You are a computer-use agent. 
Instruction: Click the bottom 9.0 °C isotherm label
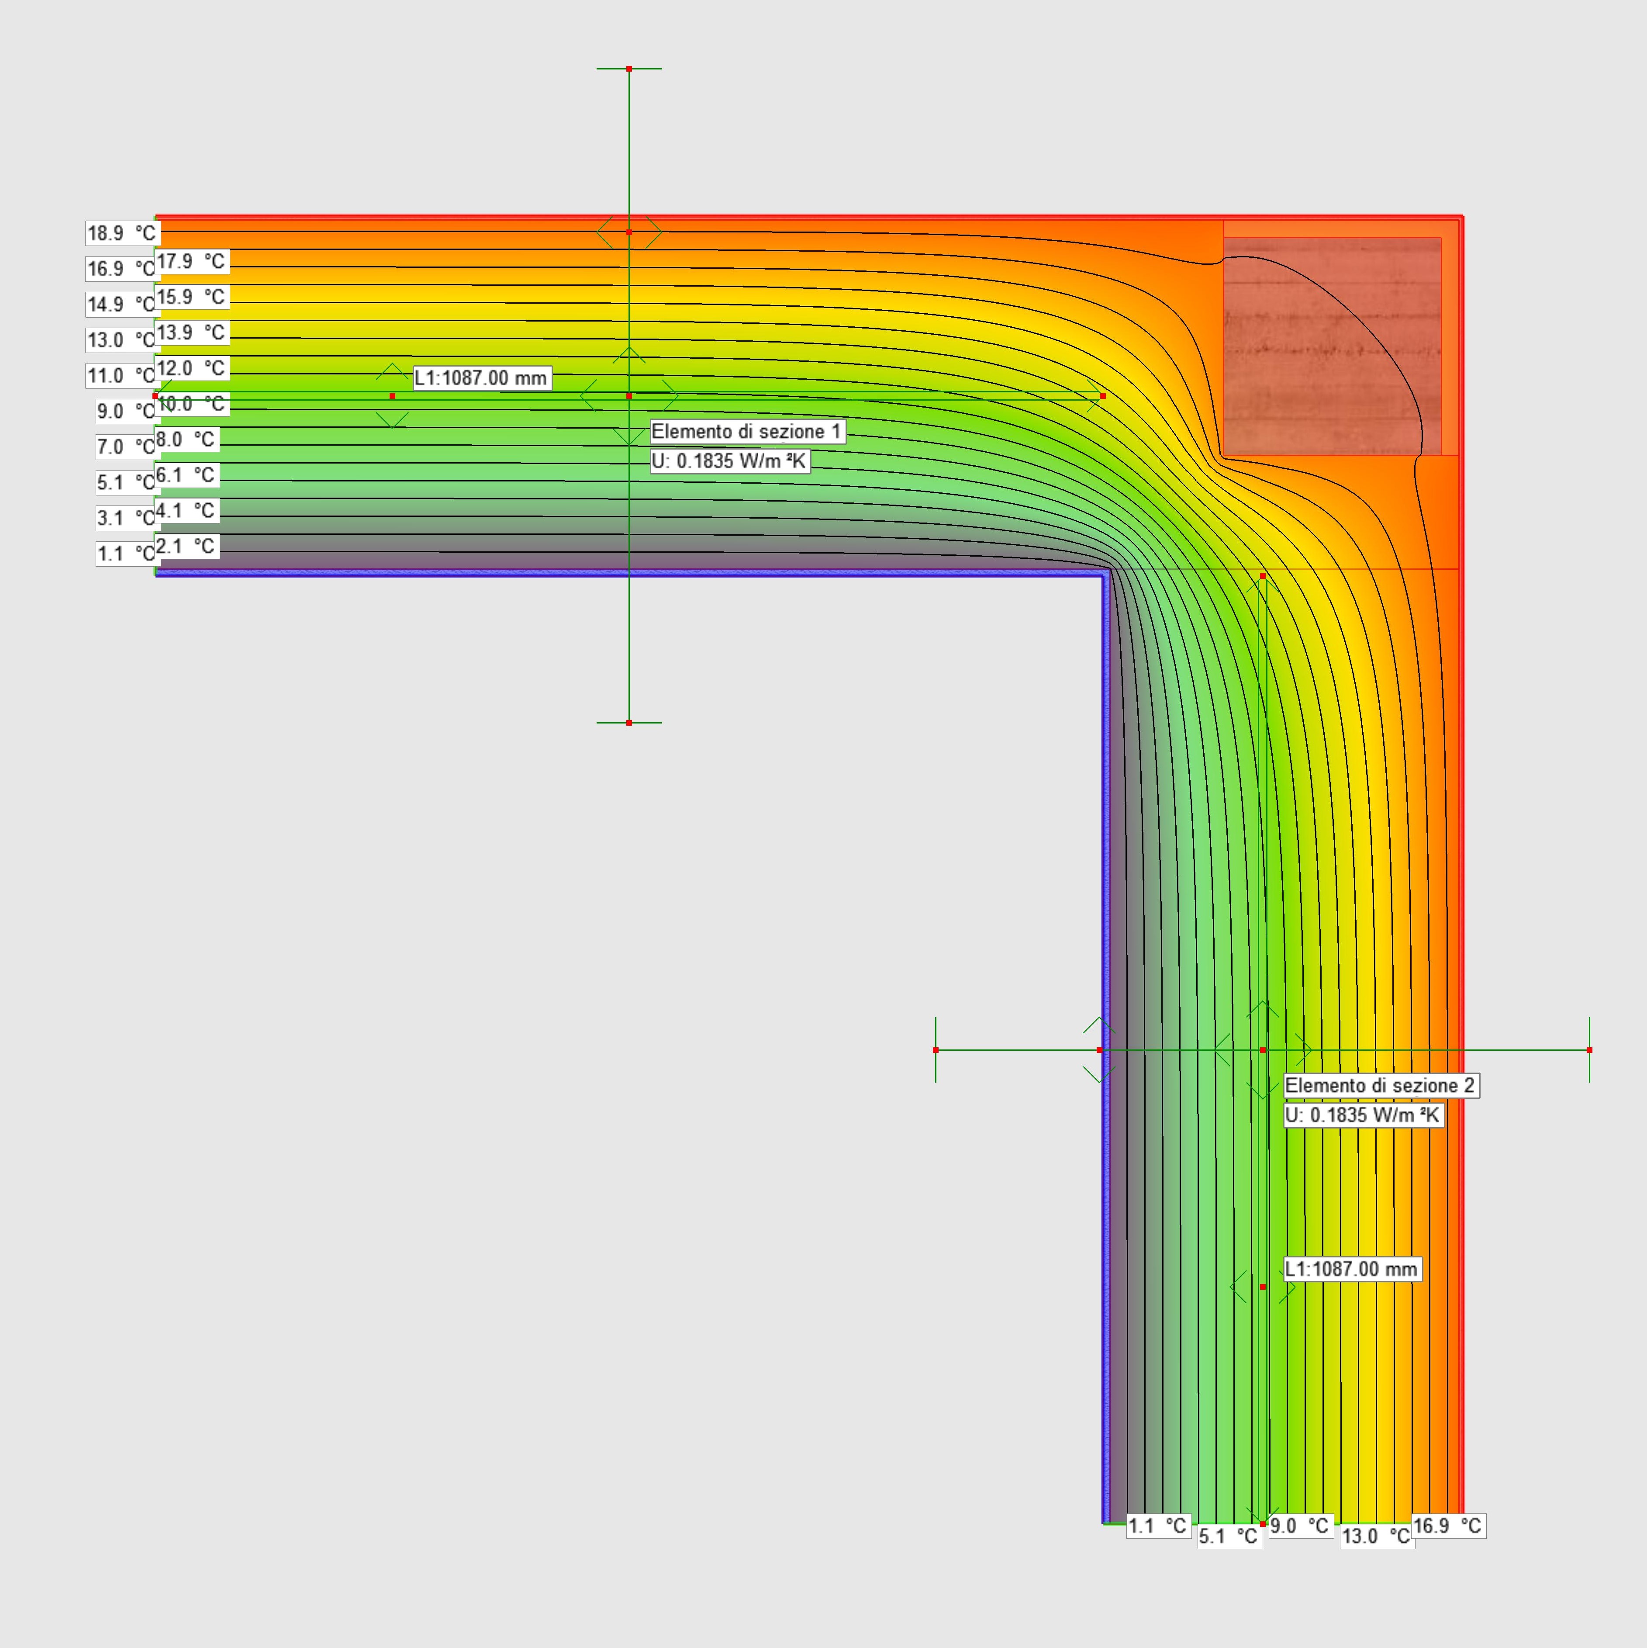click(x=1301, y=1526)
